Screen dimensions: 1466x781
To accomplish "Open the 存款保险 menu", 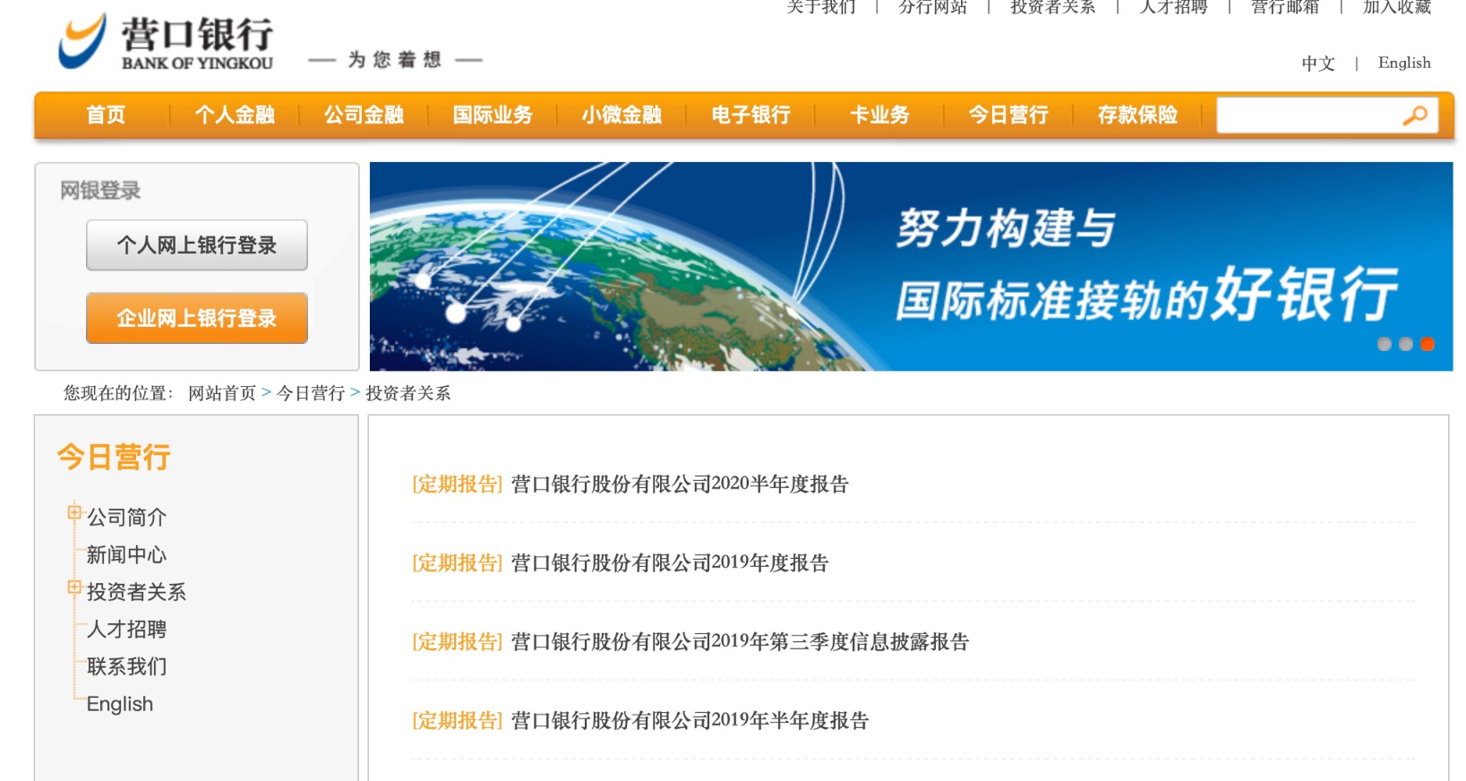I will 1137,115.
